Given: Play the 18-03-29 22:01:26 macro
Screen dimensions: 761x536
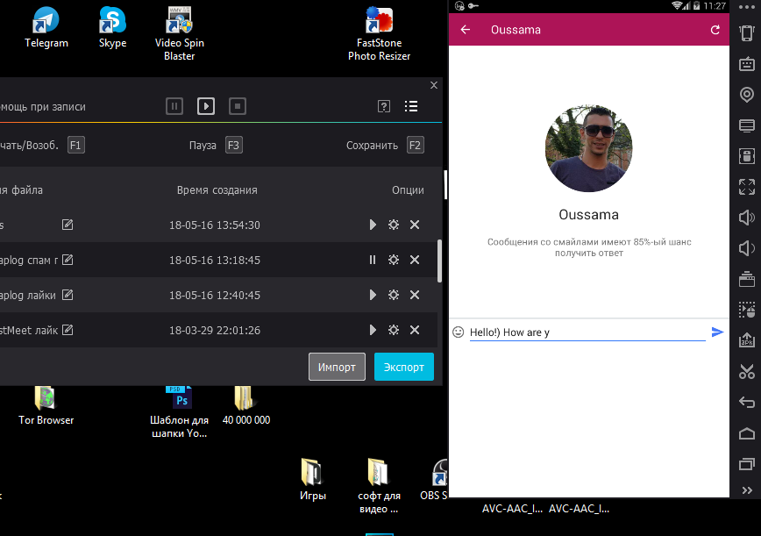Looking at the screenshot, I should point(373,331).
